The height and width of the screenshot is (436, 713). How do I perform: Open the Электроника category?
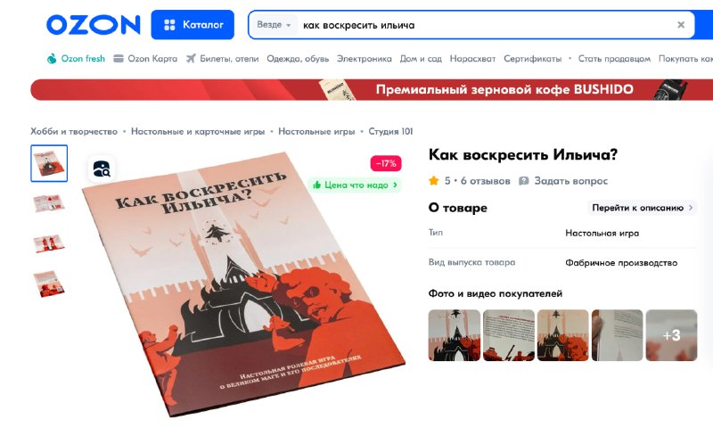click(x=364, y=59)
